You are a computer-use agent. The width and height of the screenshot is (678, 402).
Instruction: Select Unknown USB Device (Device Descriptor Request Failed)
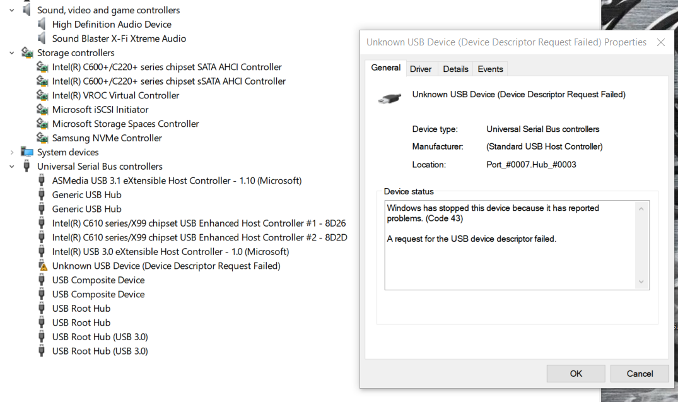coord(166,266)
